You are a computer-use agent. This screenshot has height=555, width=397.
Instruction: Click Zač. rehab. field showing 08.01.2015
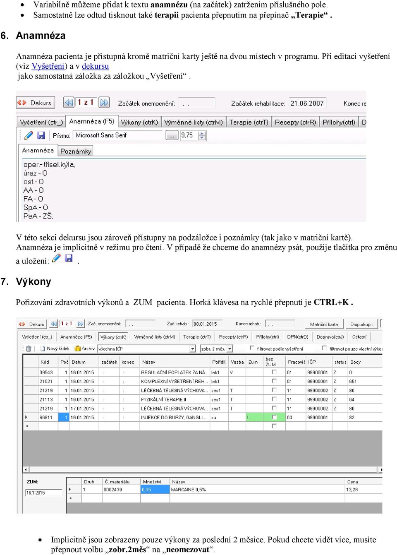pyautogui.click(x=208, y=324)
